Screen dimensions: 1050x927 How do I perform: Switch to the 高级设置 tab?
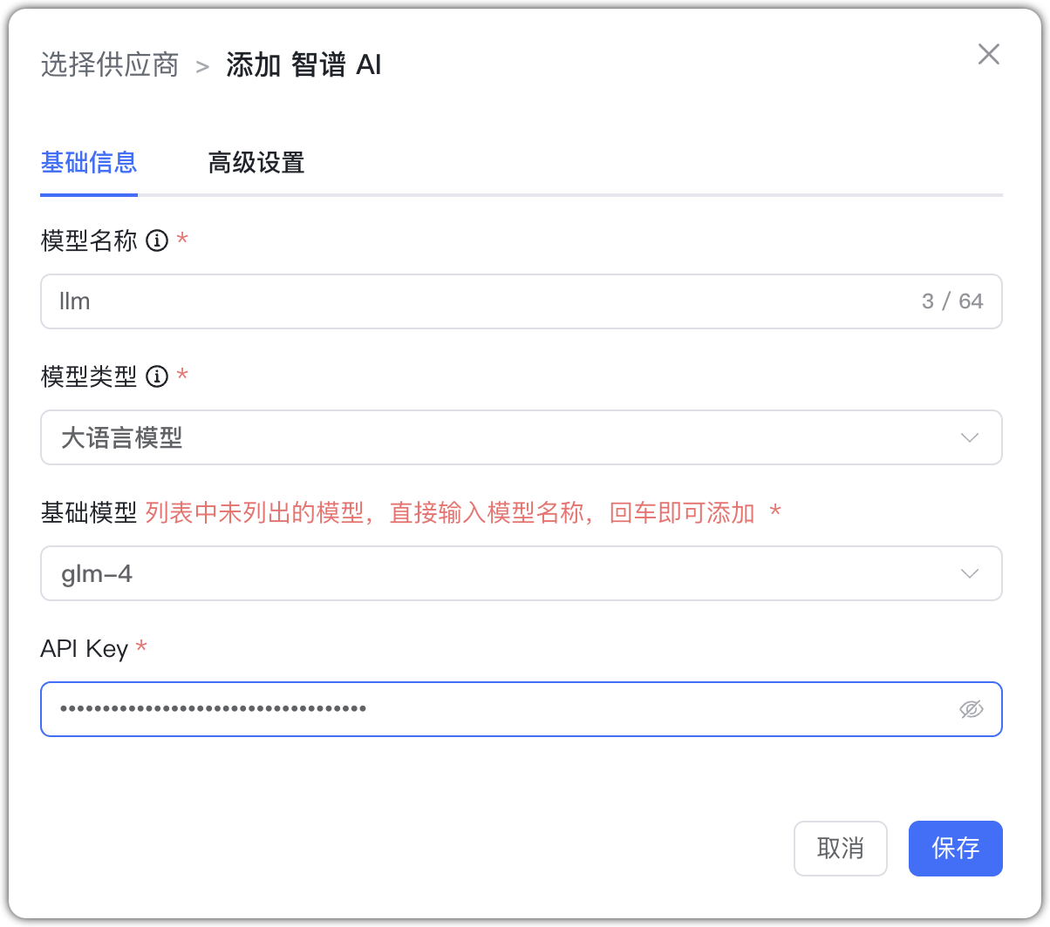coord(256,163)
